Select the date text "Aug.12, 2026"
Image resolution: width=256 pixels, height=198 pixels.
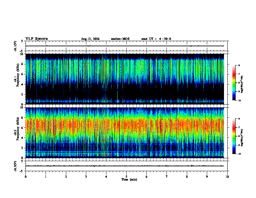(90, 39)
